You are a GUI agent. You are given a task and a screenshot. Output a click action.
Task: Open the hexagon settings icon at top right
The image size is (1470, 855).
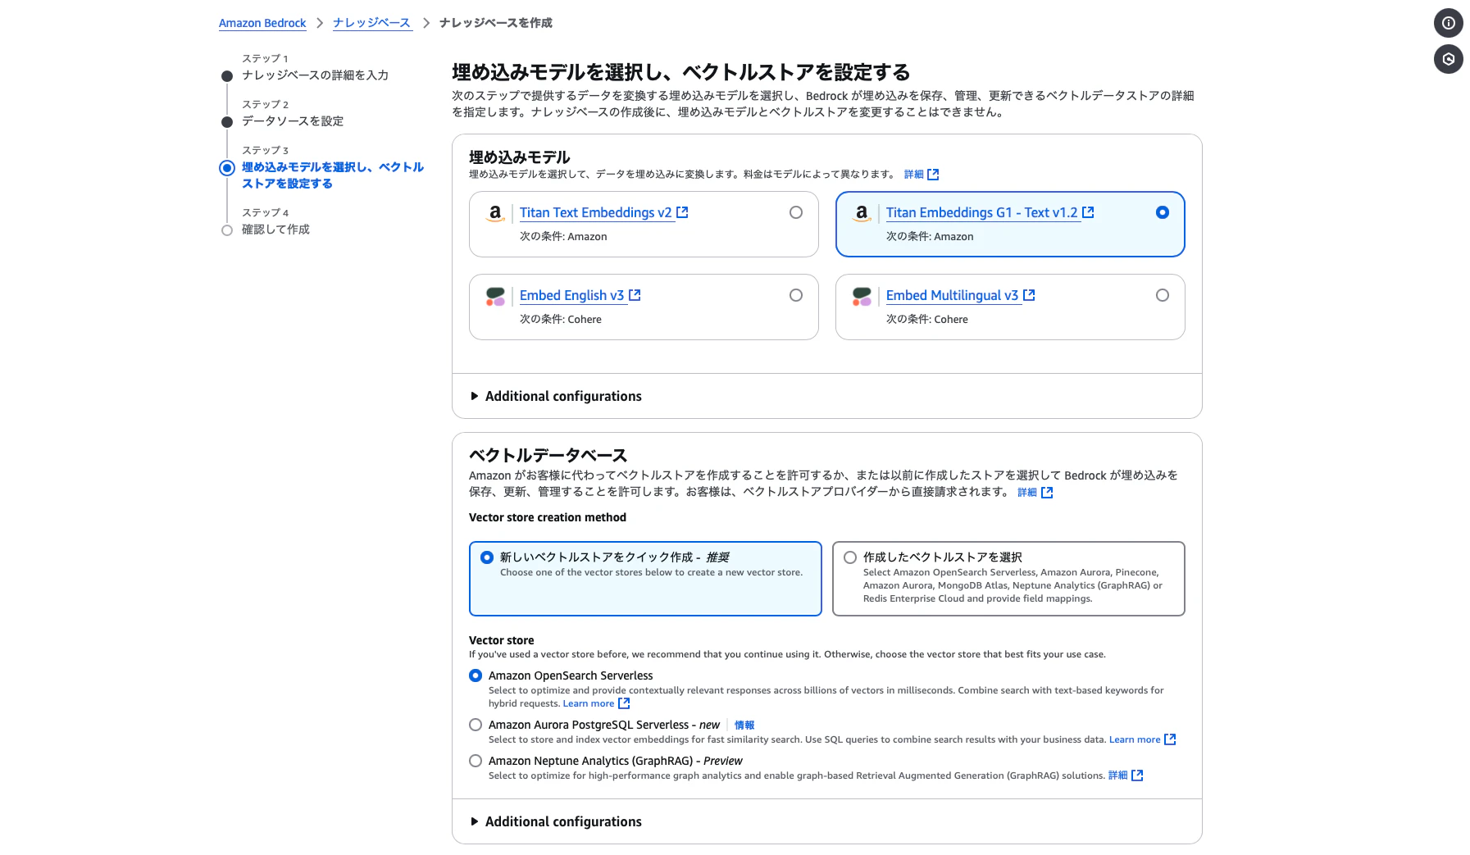click(x=1448, y=59)
